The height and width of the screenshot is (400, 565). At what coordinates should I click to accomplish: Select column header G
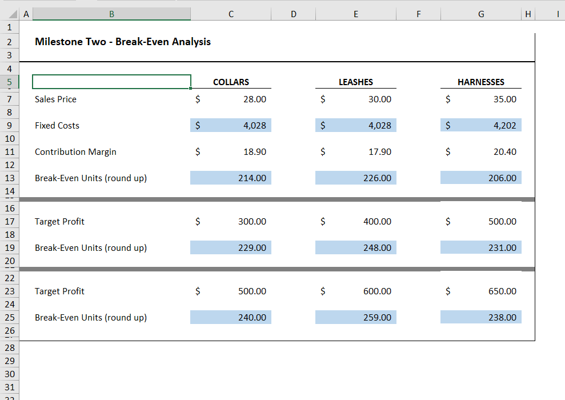480,14
